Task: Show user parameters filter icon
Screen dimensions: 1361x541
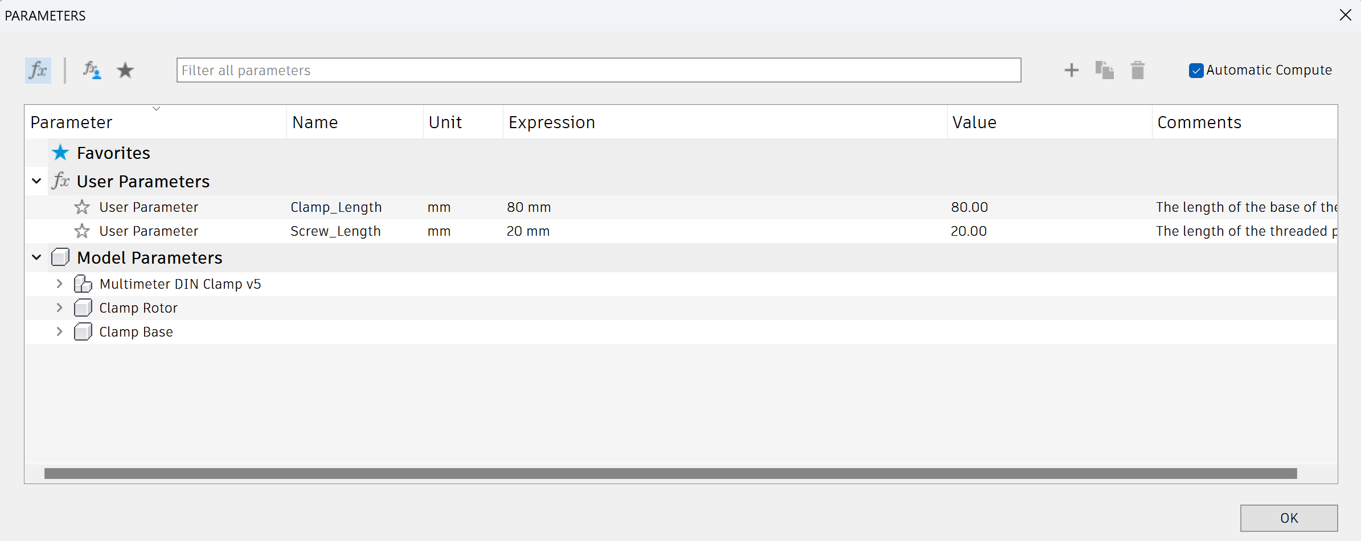Action: point(92,71)
